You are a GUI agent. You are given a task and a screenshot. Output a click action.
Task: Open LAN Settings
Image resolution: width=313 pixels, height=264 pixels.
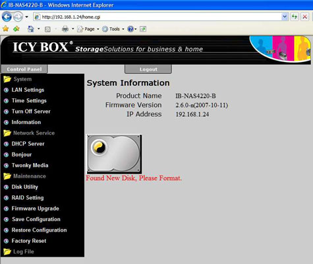(28, 90)
